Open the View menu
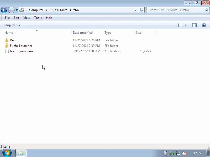 click(x=27, y=18)
